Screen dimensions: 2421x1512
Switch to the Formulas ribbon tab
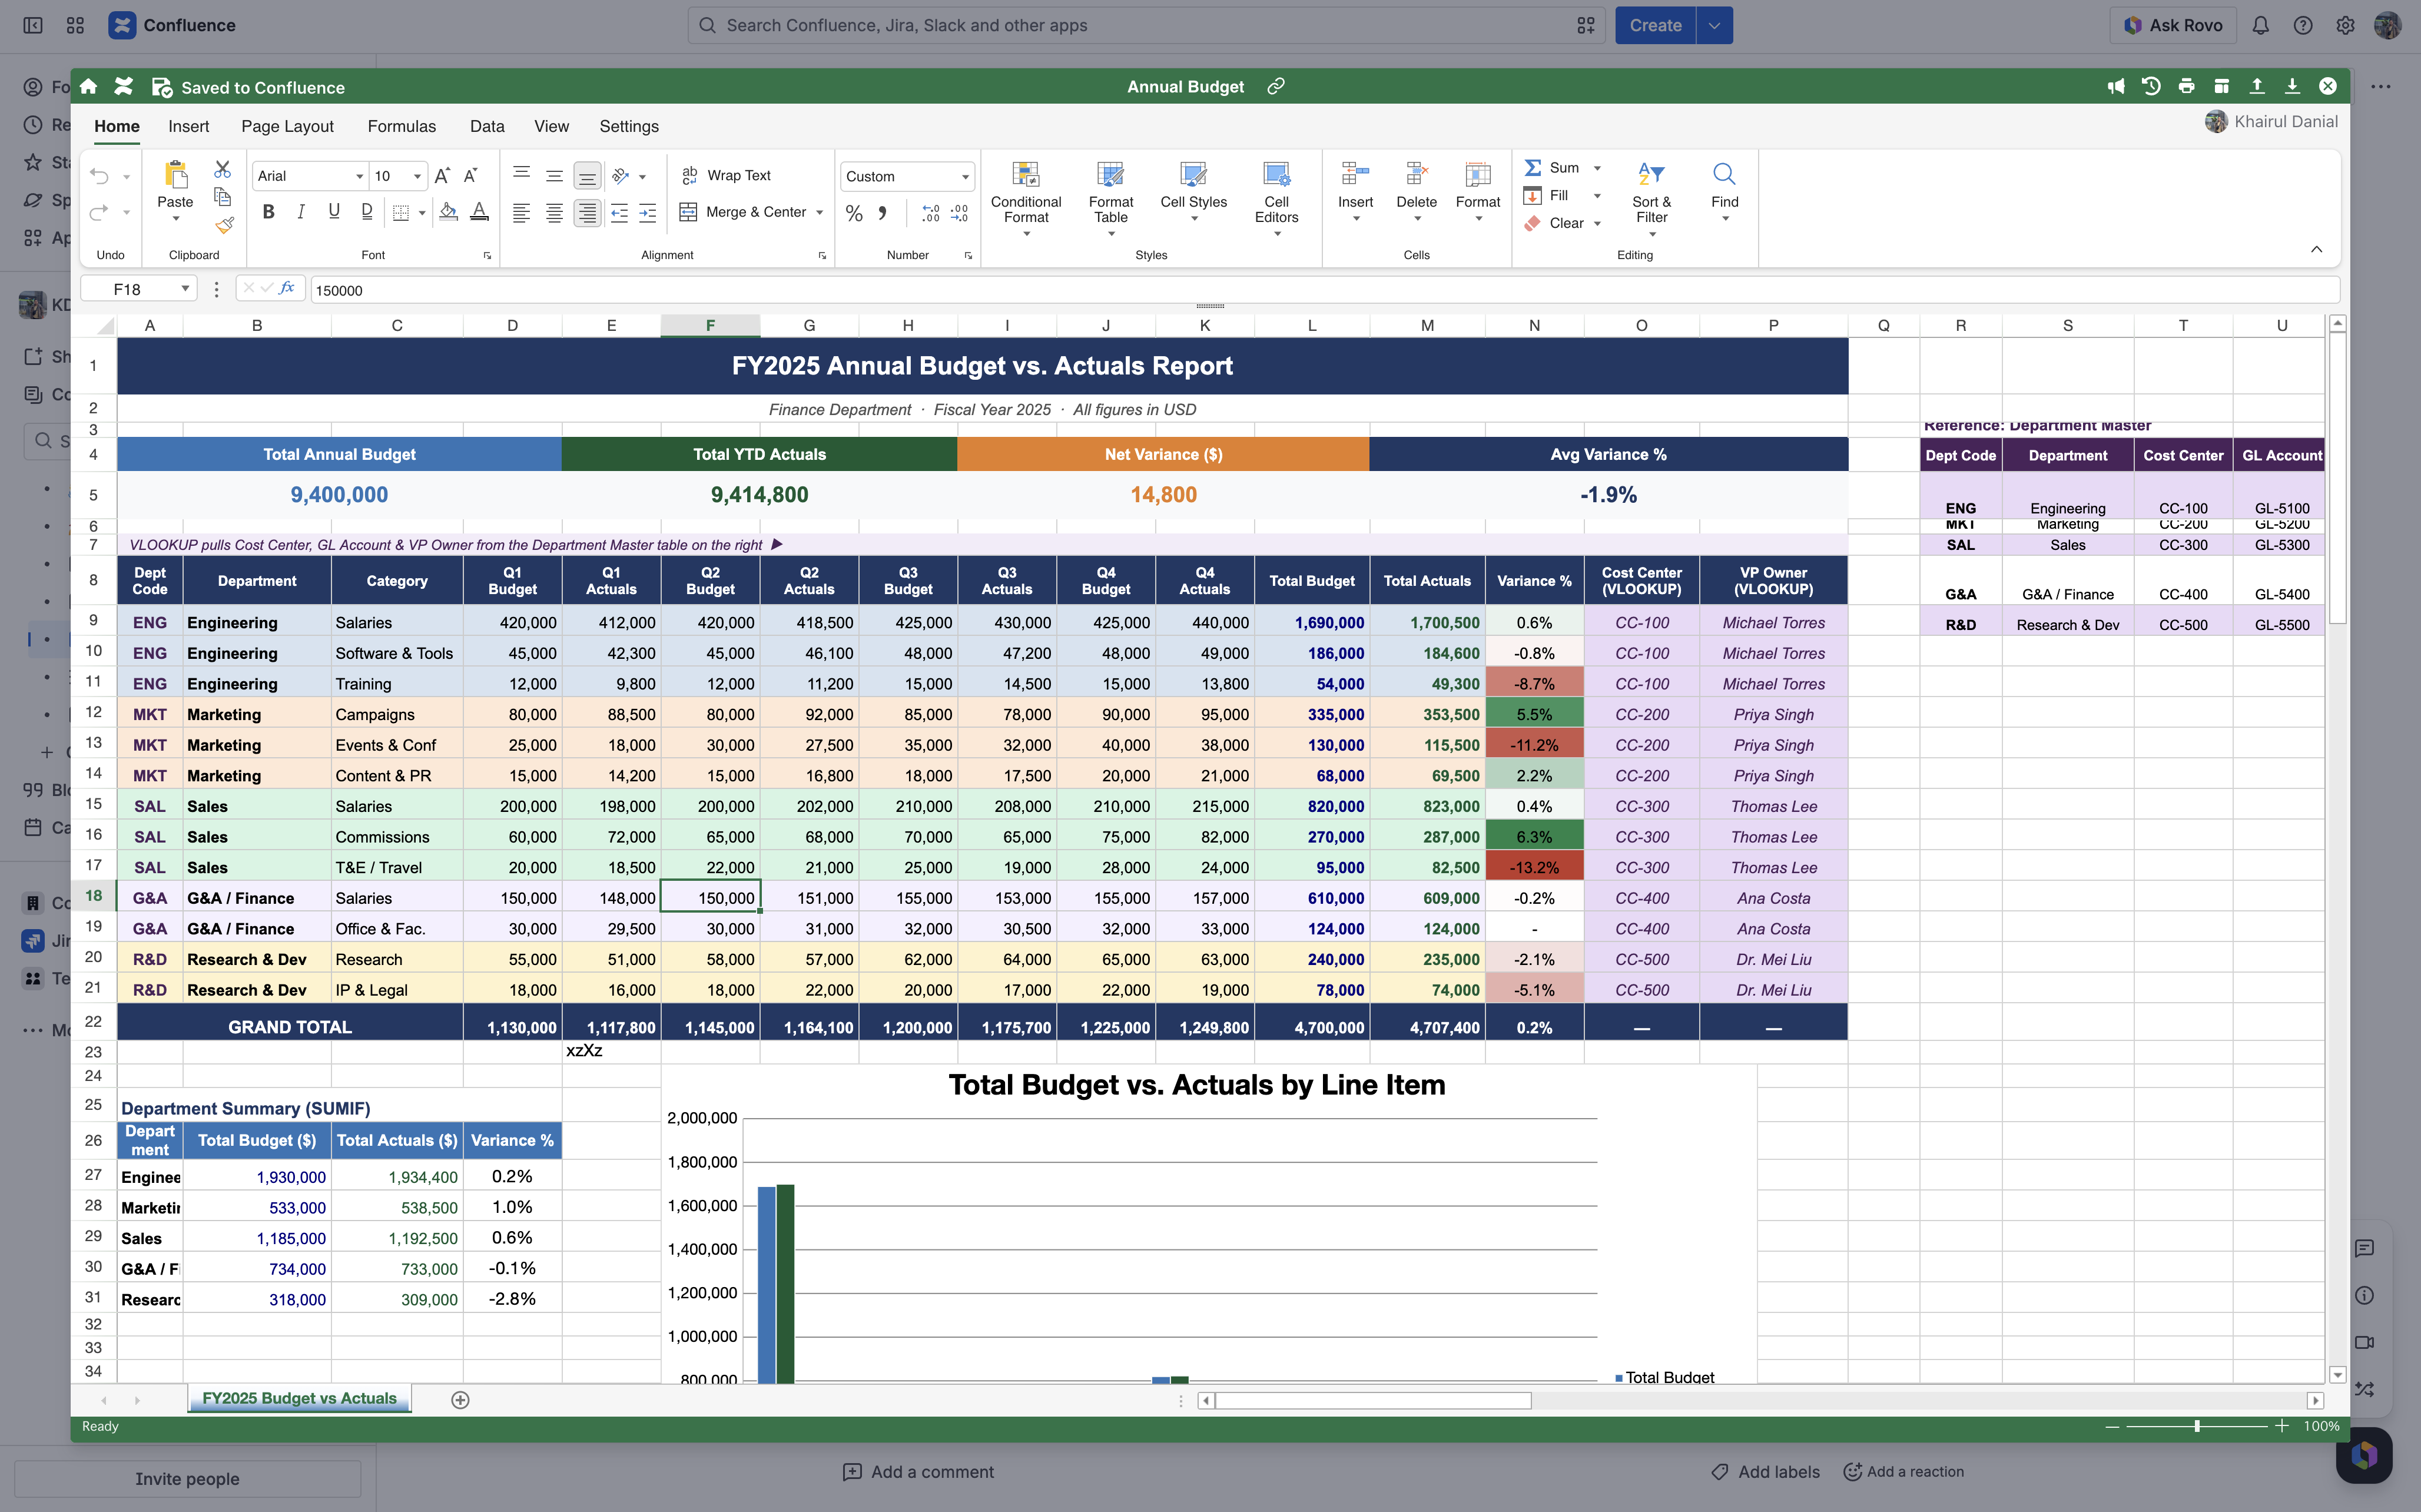point(401,126)
